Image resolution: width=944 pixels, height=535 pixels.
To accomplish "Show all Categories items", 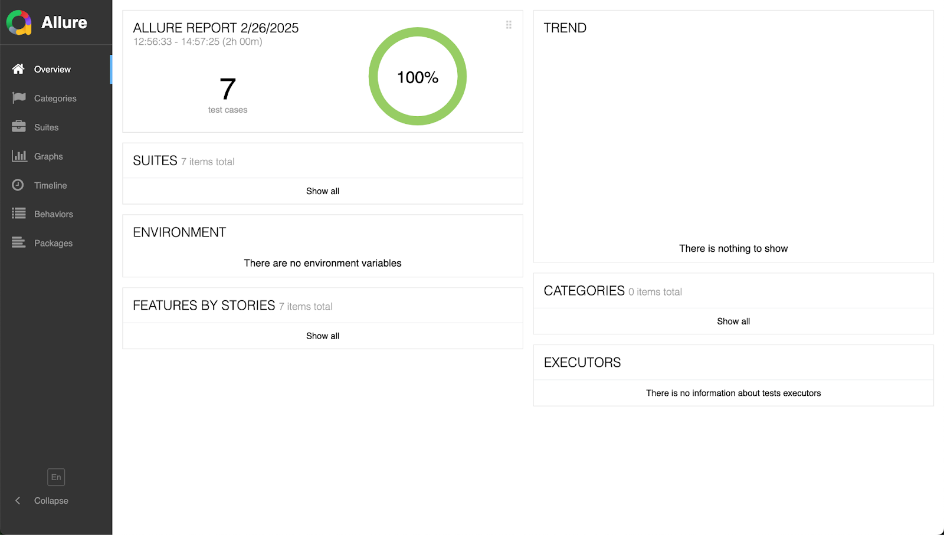I will [x=733, y=321].
